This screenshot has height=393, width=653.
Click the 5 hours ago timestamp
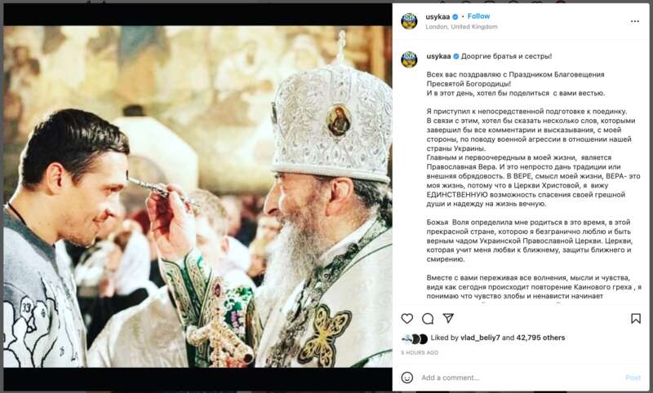pos(420,353)
